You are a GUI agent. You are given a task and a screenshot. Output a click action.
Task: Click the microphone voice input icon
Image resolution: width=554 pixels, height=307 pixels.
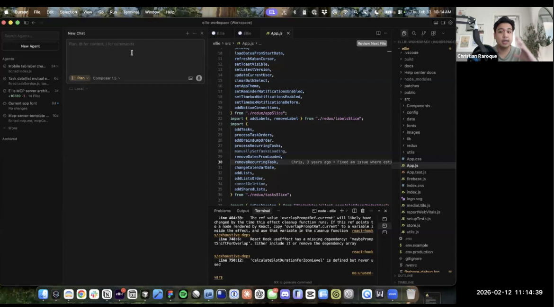tap(199, 78)
